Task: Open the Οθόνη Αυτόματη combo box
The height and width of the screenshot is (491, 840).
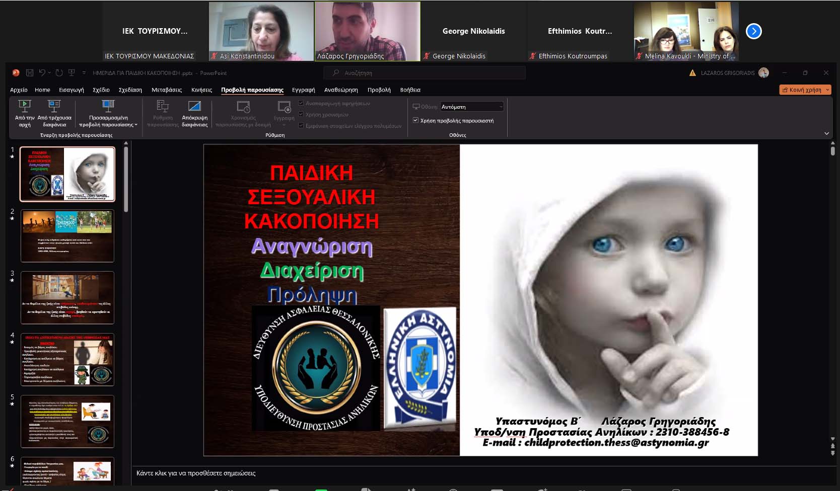Action: (x=472, y=107)
